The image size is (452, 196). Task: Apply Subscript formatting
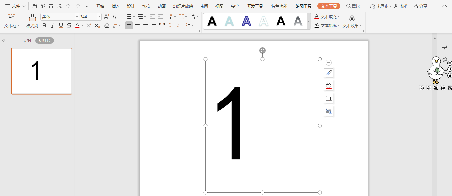coord(97,25)
